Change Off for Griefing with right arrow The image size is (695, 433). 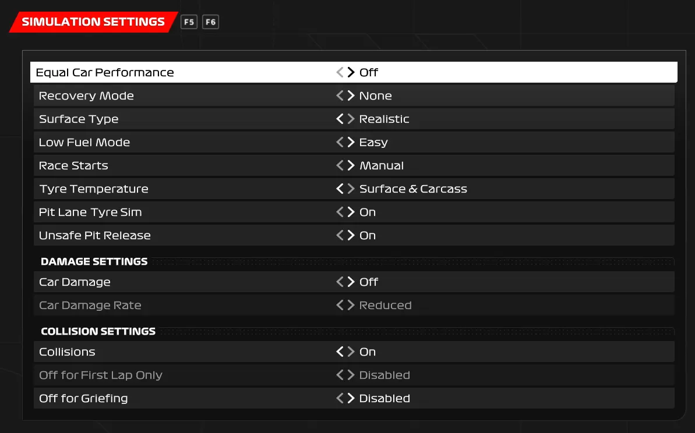351,398
